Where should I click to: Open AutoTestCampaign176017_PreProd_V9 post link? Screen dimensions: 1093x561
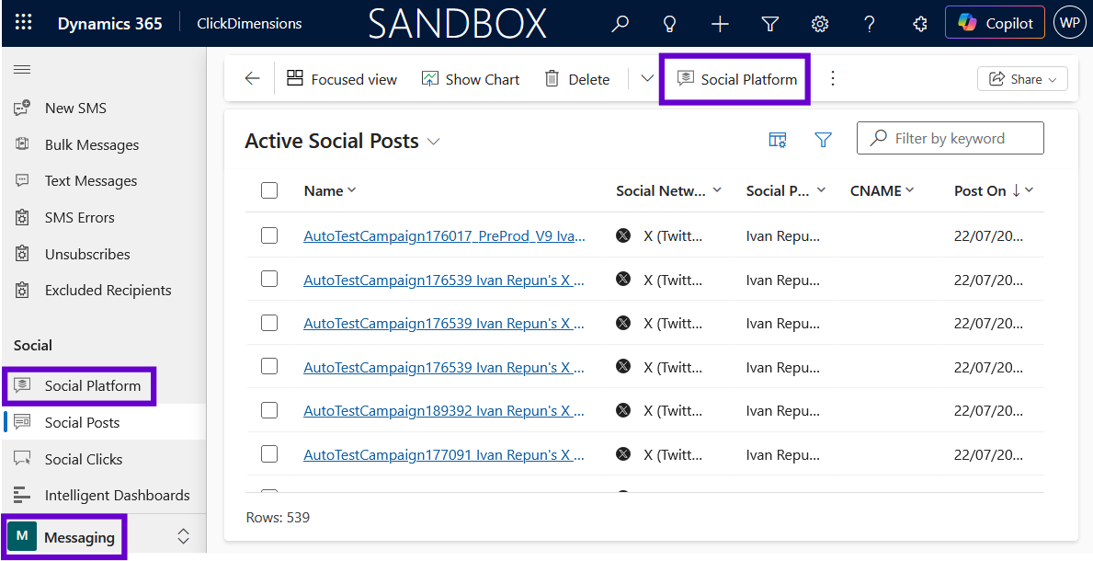pos(444,235)
